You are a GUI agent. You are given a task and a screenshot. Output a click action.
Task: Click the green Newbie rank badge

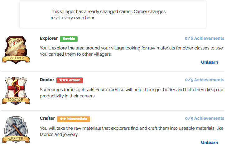pyautogui.click(x=69, y=39)
